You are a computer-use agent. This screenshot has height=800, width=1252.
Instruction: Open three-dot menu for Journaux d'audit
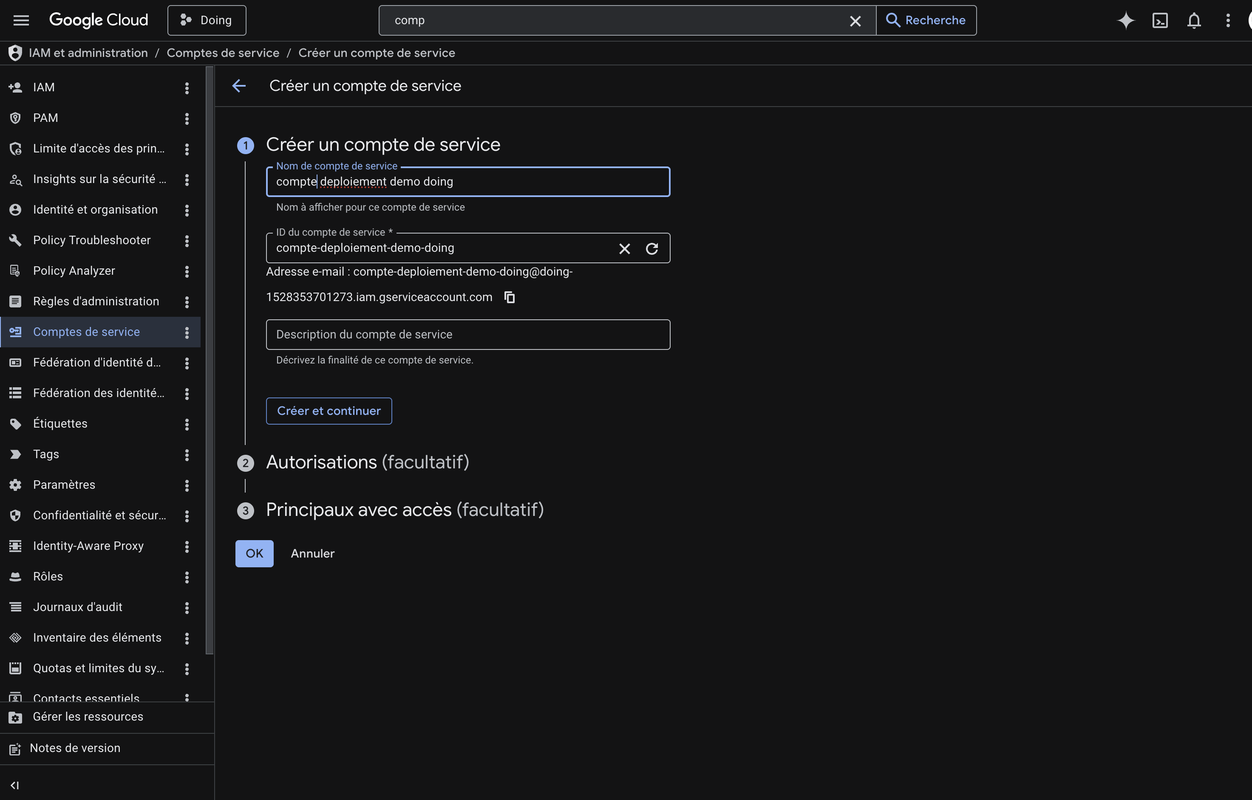(187, 608)
